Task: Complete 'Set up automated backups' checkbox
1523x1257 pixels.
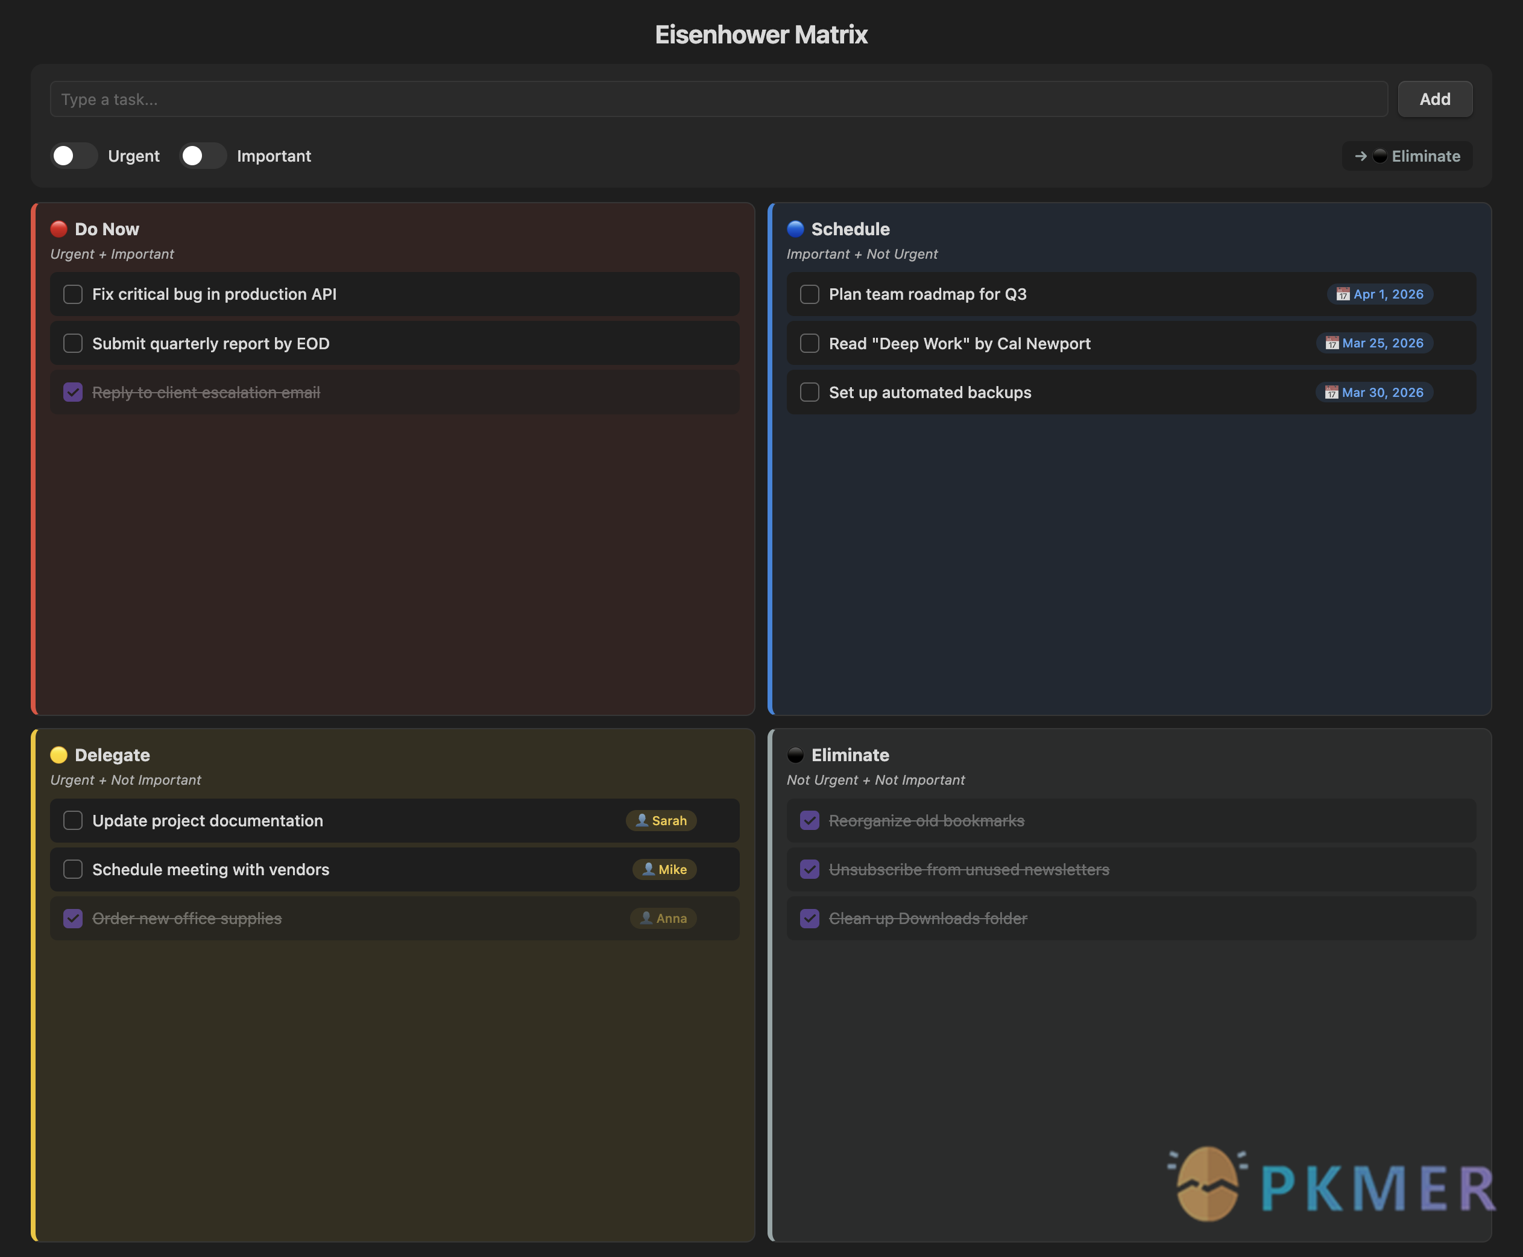Action: click(809, 393)
